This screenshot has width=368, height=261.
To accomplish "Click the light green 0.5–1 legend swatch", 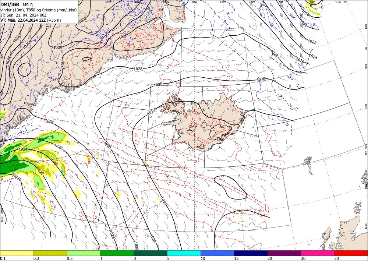I will point(84,253).
